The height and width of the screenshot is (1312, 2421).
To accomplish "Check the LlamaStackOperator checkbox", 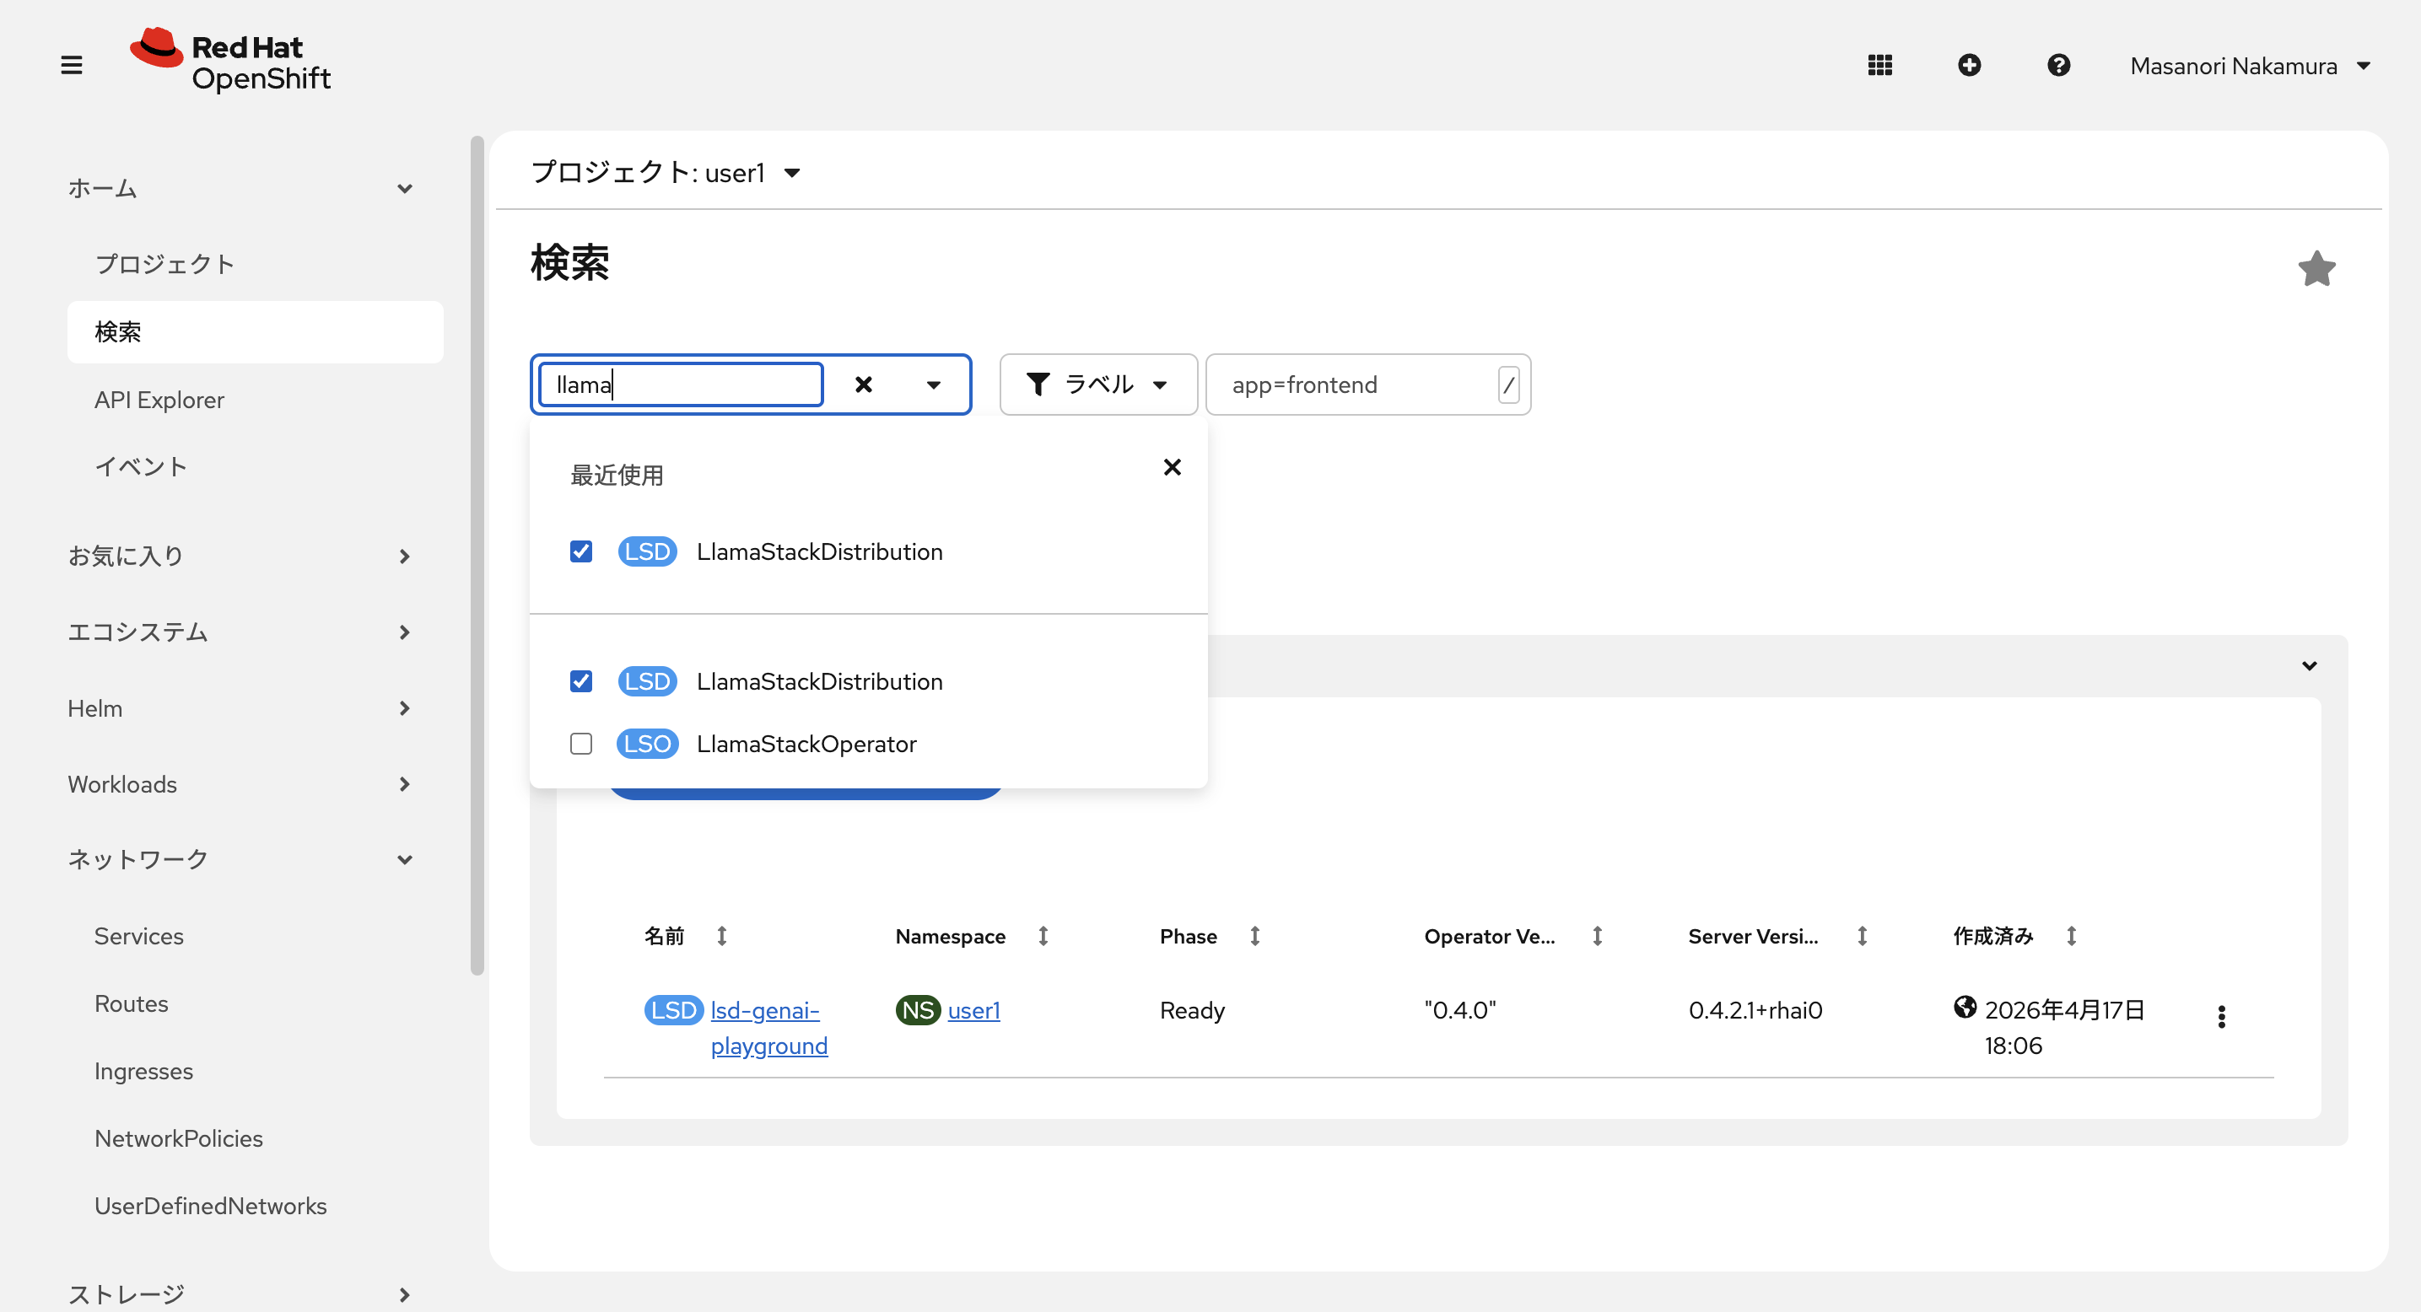I will (x=581, y=744).
